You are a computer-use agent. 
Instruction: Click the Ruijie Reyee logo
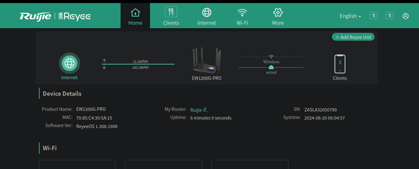[55, 16]
